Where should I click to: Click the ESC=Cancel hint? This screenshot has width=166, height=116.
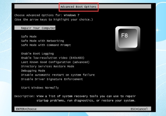[x=139, y=109]
